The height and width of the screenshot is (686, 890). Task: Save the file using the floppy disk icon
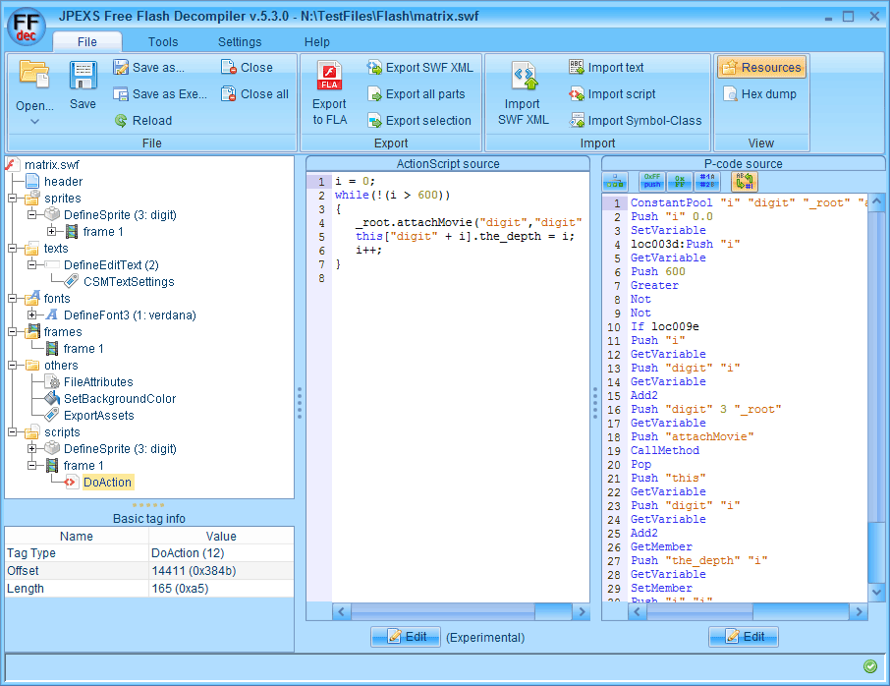point(83,77)
